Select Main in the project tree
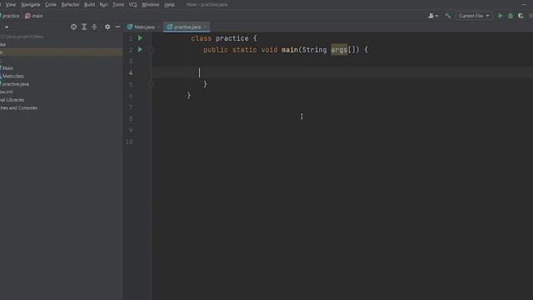 click(7, 68)
